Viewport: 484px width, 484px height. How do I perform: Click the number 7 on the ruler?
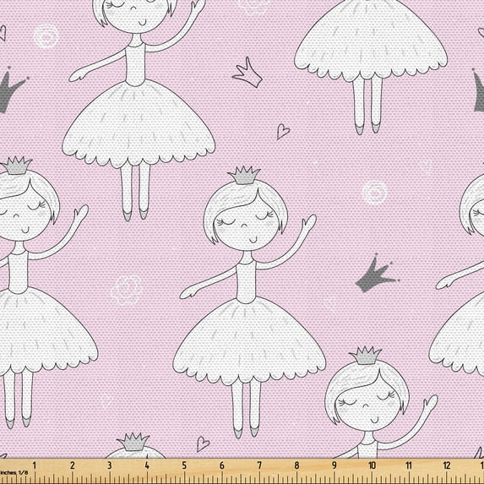tap(259, 465)
